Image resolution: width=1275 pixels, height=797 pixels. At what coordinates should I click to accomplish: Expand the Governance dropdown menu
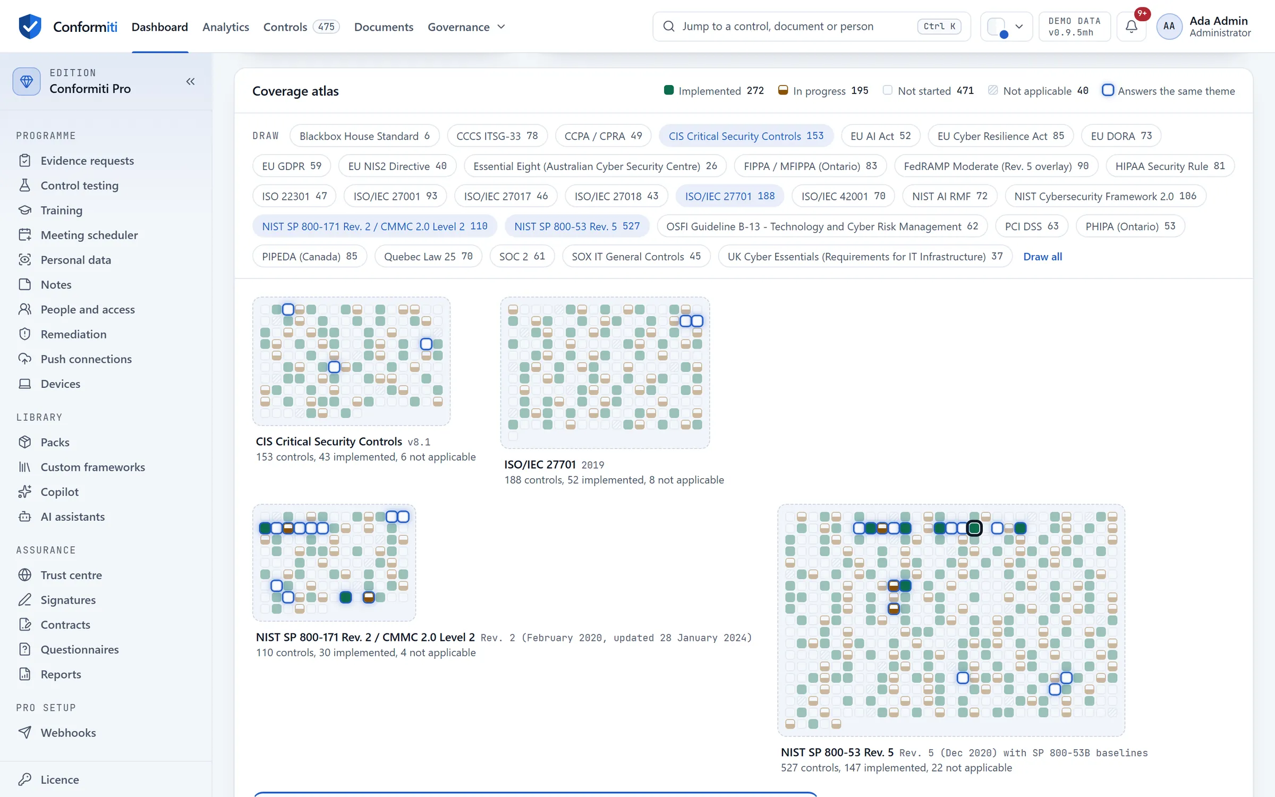(x=466, y=27)
